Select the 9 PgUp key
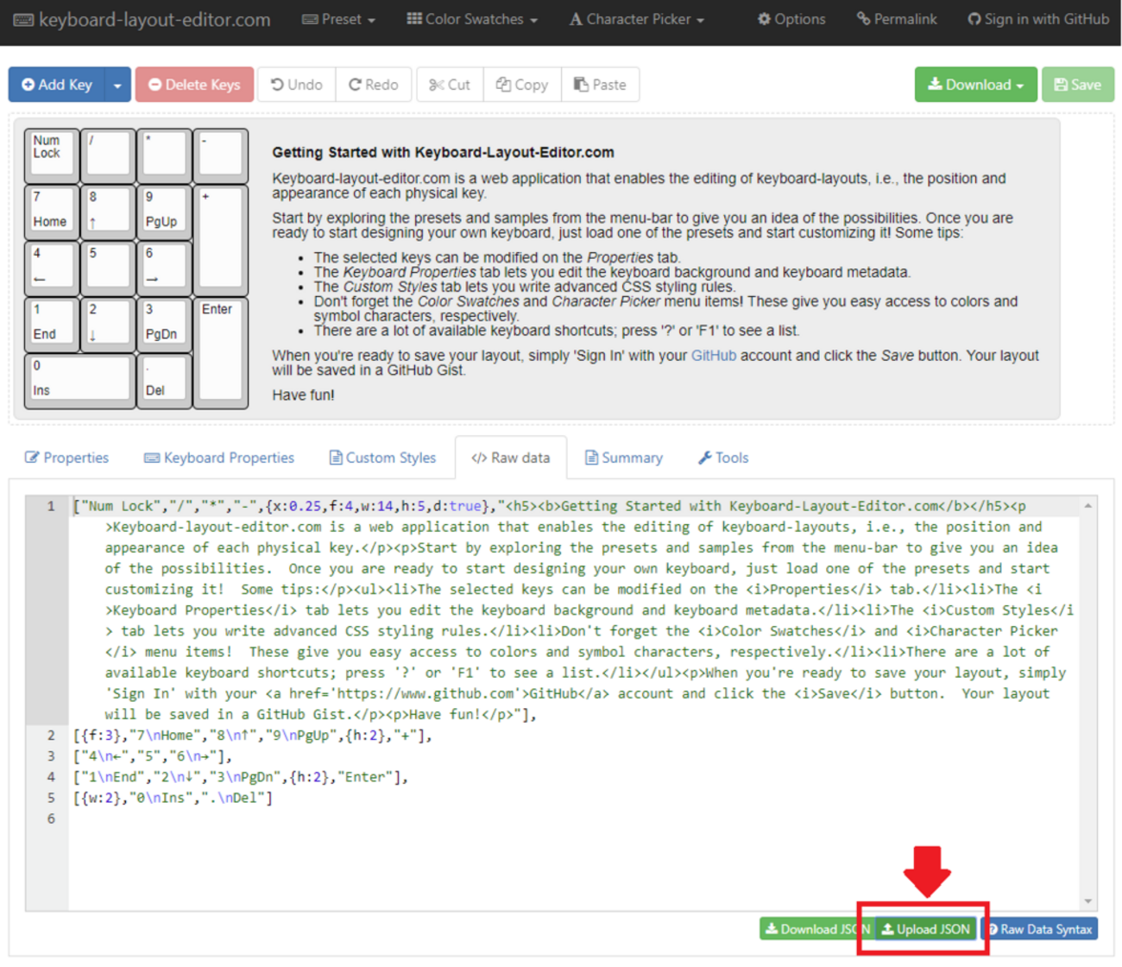 pyautogui.click(x=164, y=212)
